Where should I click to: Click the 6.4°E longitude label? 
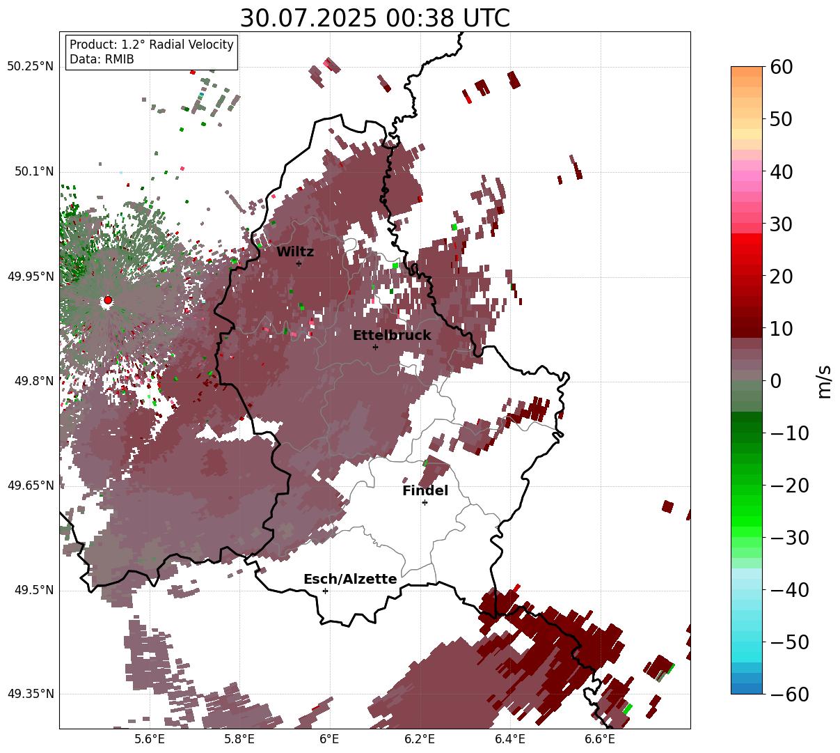tap(510, 739)
